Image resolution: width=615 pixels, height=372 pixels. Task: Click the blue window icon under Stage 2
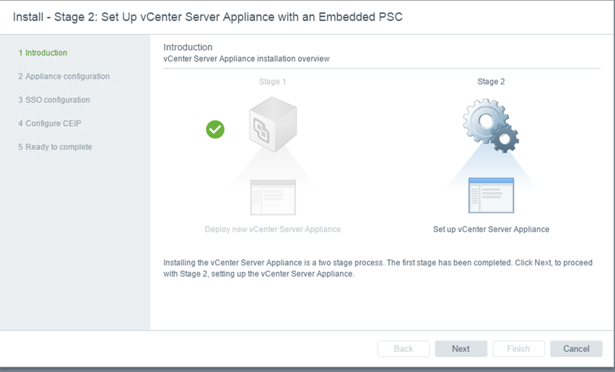click(491, 195)
